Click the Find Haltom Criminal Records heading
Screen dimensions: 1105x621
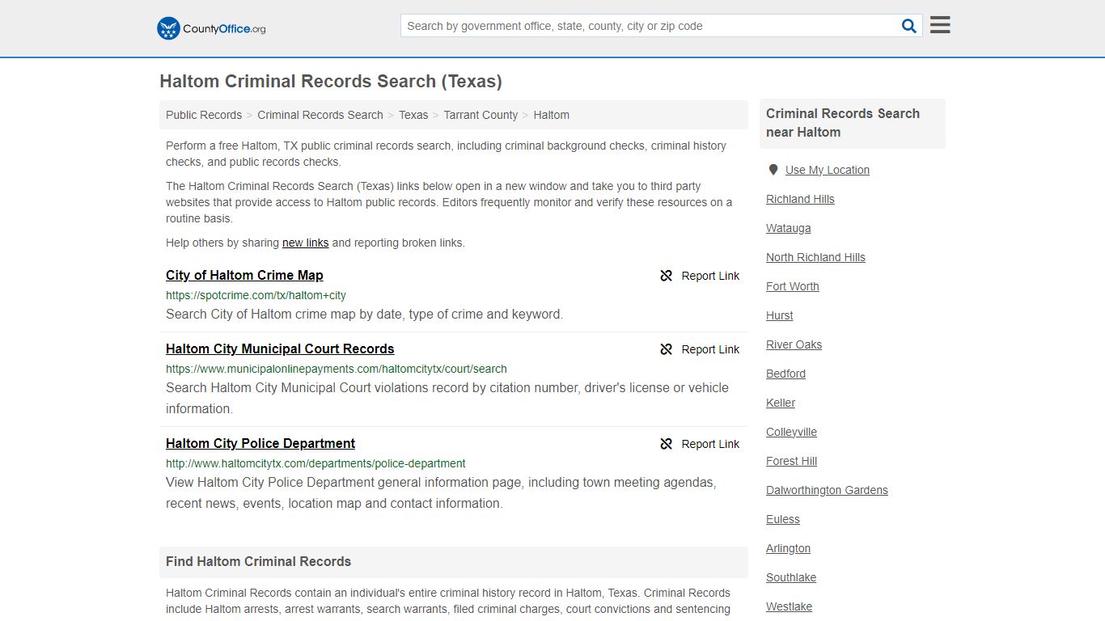259,561
